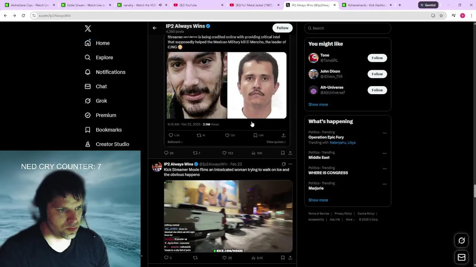Play the Moxie ice video

pos(228,216)
